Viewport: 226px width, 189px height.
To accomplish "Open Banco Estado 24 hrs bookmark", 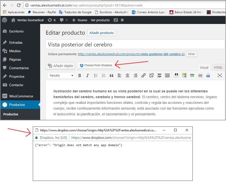I will click(186, 12).
